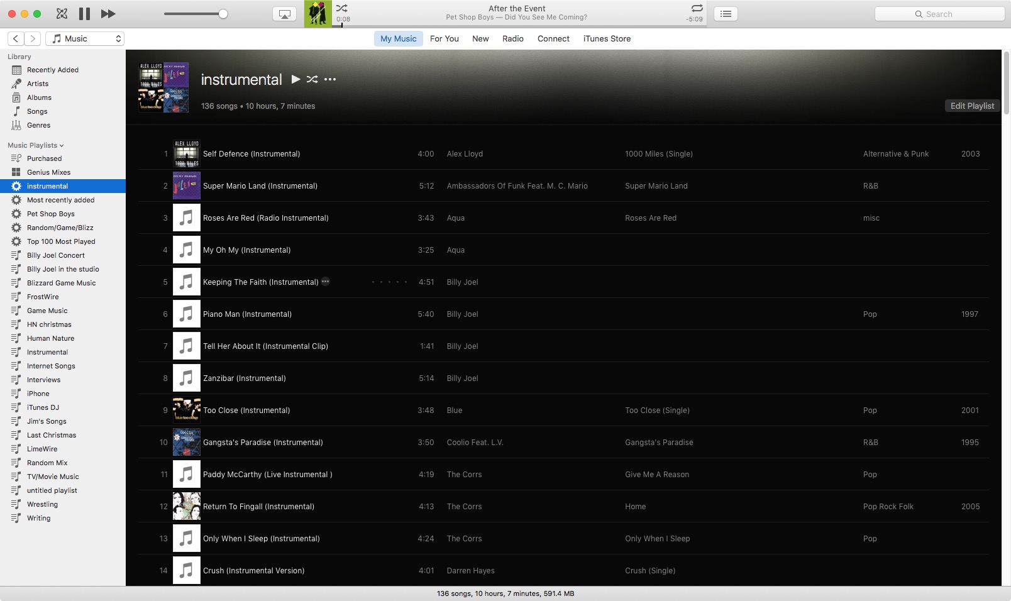Image resolution: width=1011 pixels, height=601 pixels.
Task: Go back with the left chevron
Action: (16, 38)
